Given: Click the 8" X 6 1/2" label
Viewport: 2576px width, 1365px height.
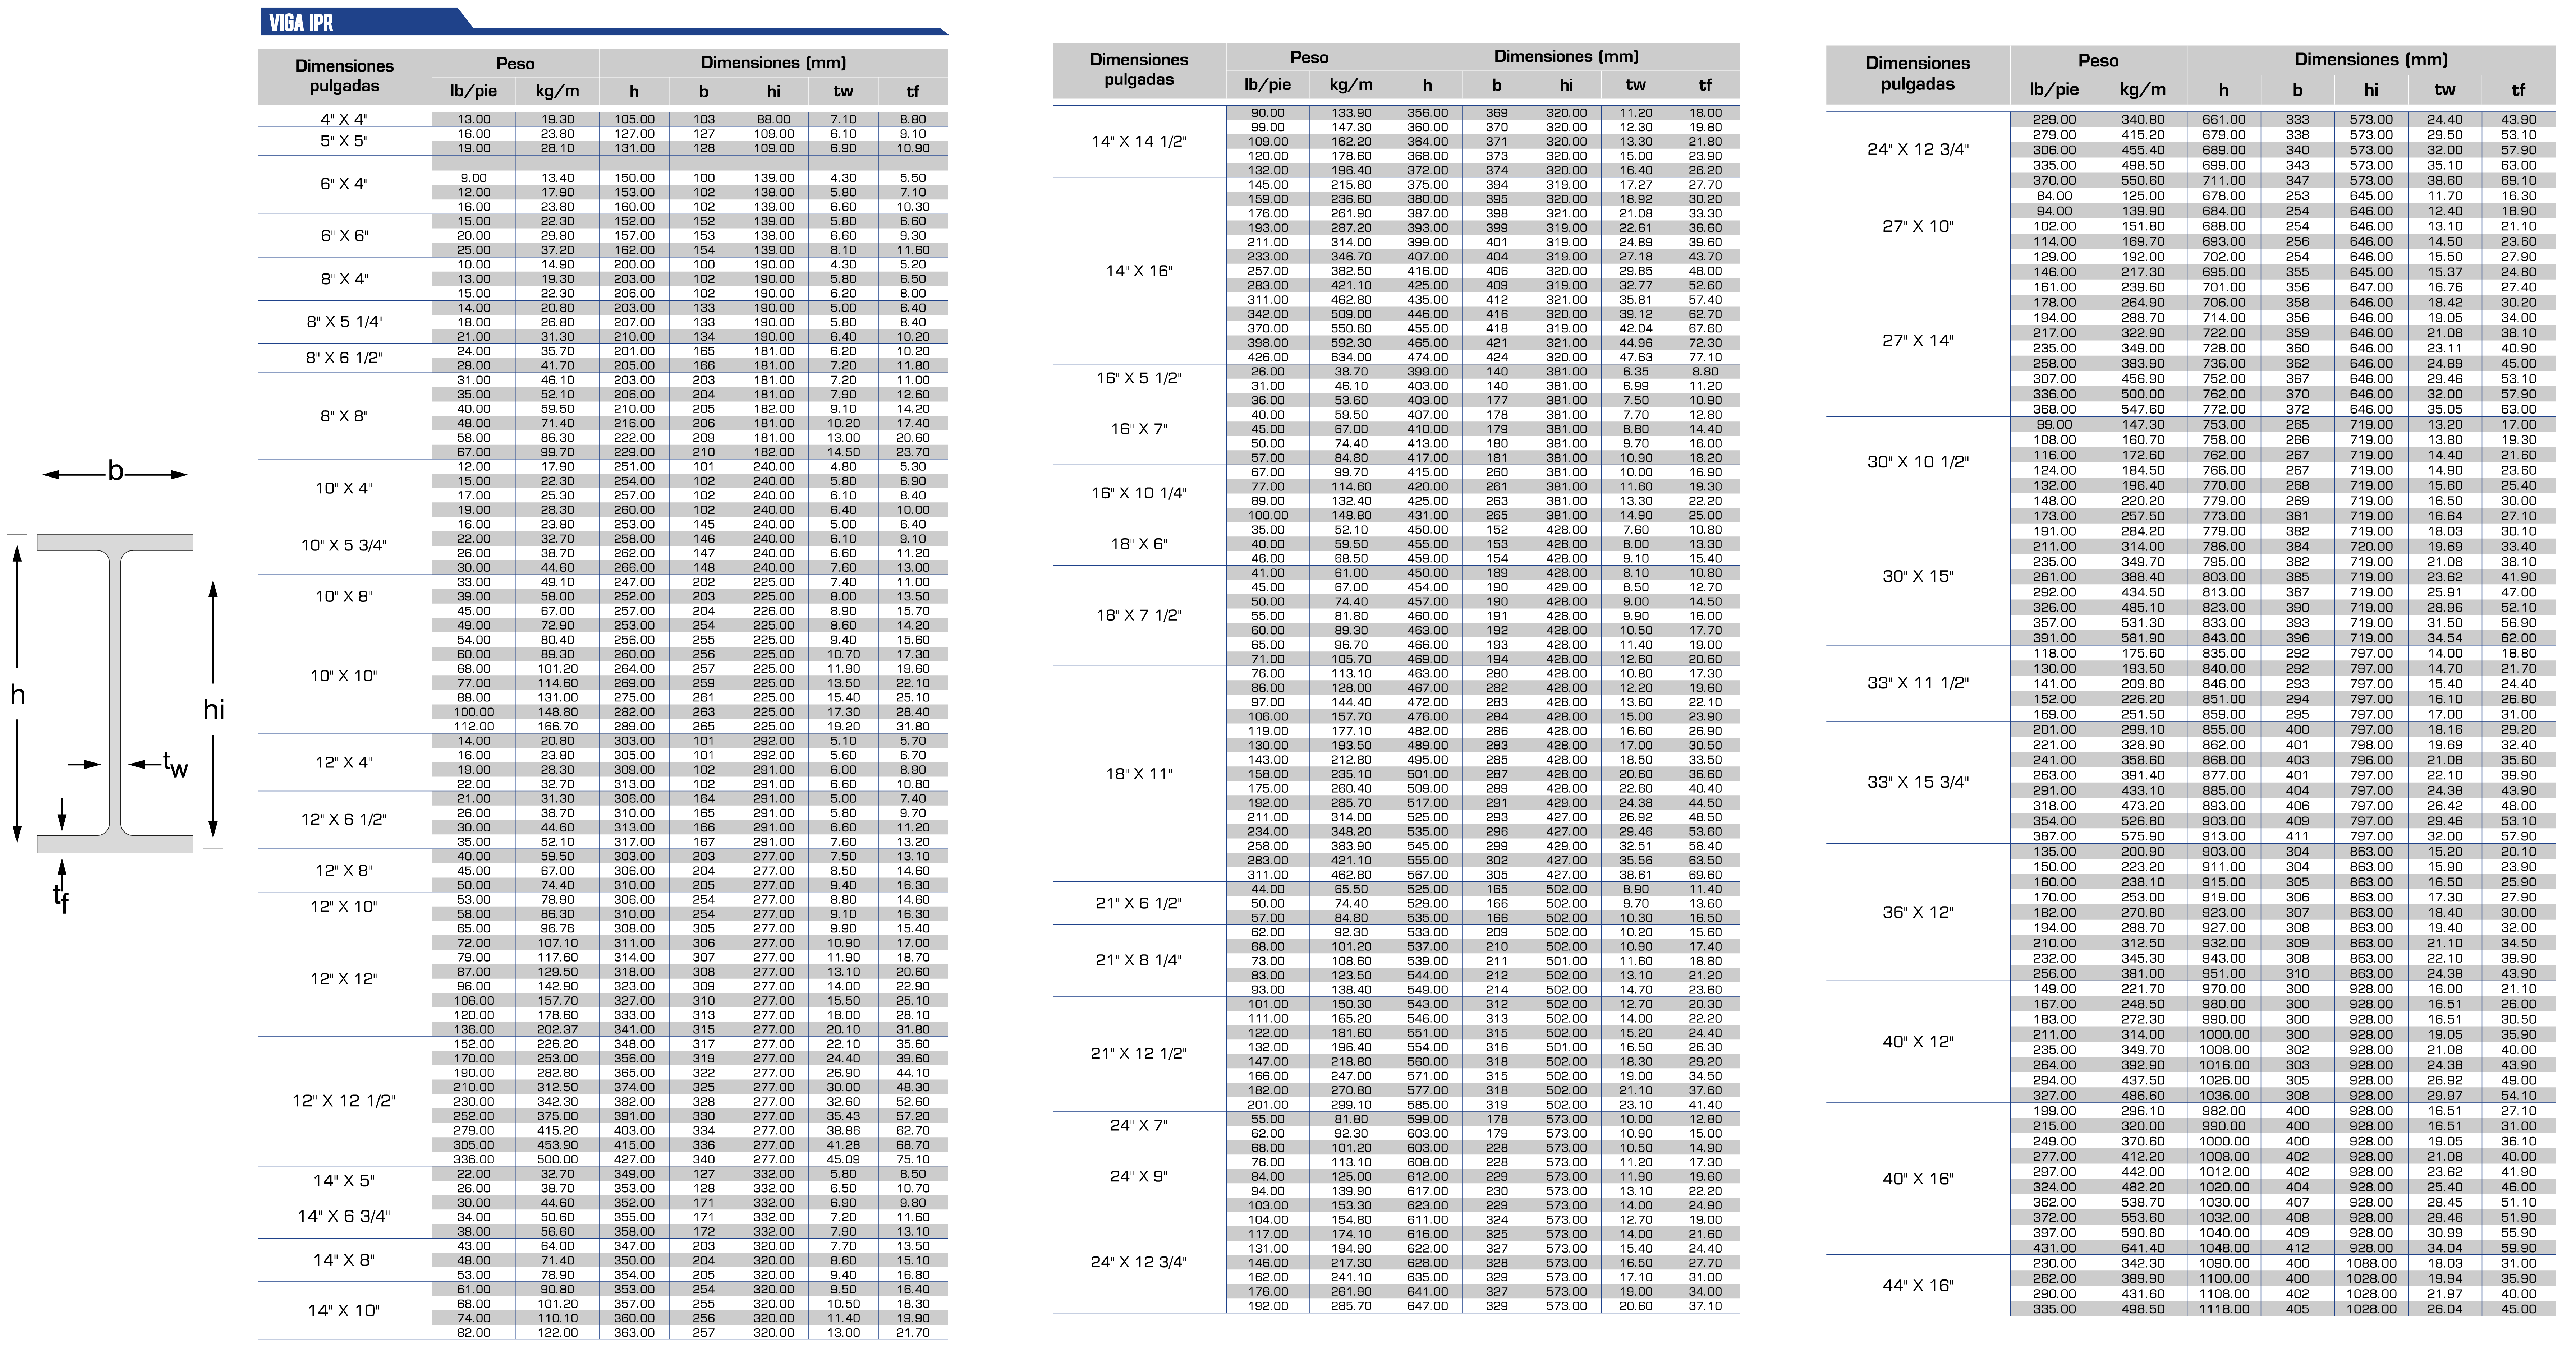Looking at the screenshot, I should [344, 358].
